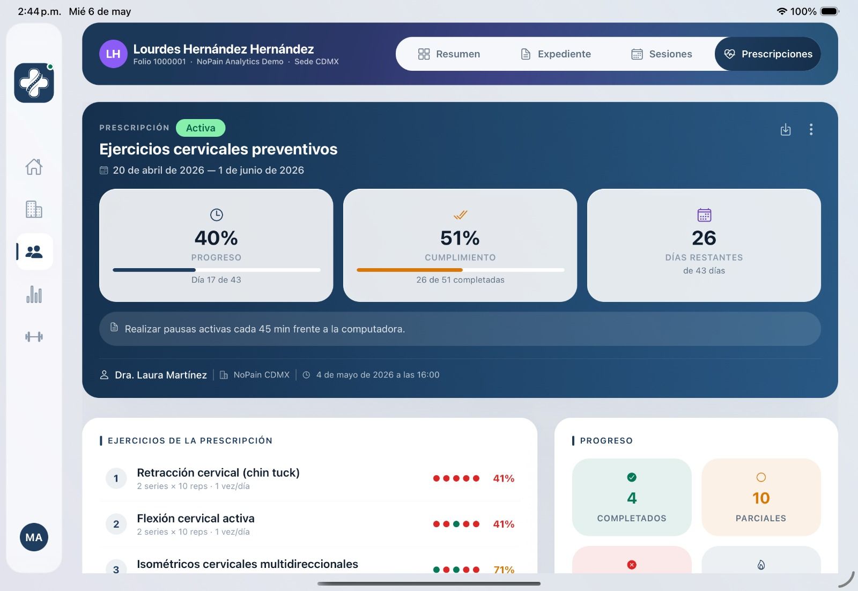Click 41% value of Flexión cervical activa
This screenshot has width=858, height=591.
point(504,524)
